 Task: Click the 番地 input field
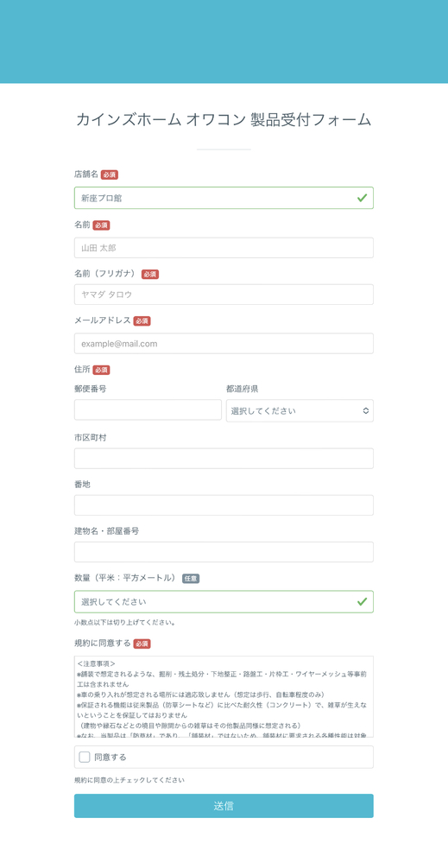pos(224,505)
